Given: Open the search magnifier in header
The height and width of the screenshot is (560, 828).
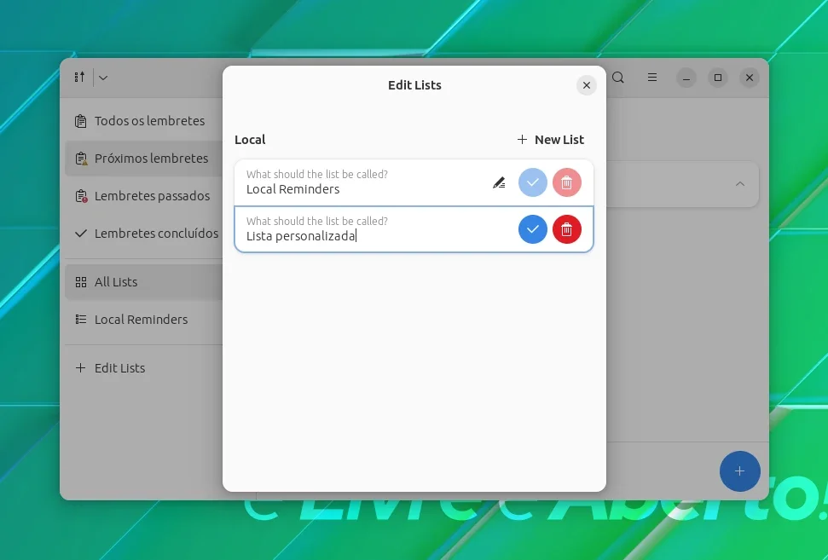Looking at the screenshot, I should [x=618, y=78].
